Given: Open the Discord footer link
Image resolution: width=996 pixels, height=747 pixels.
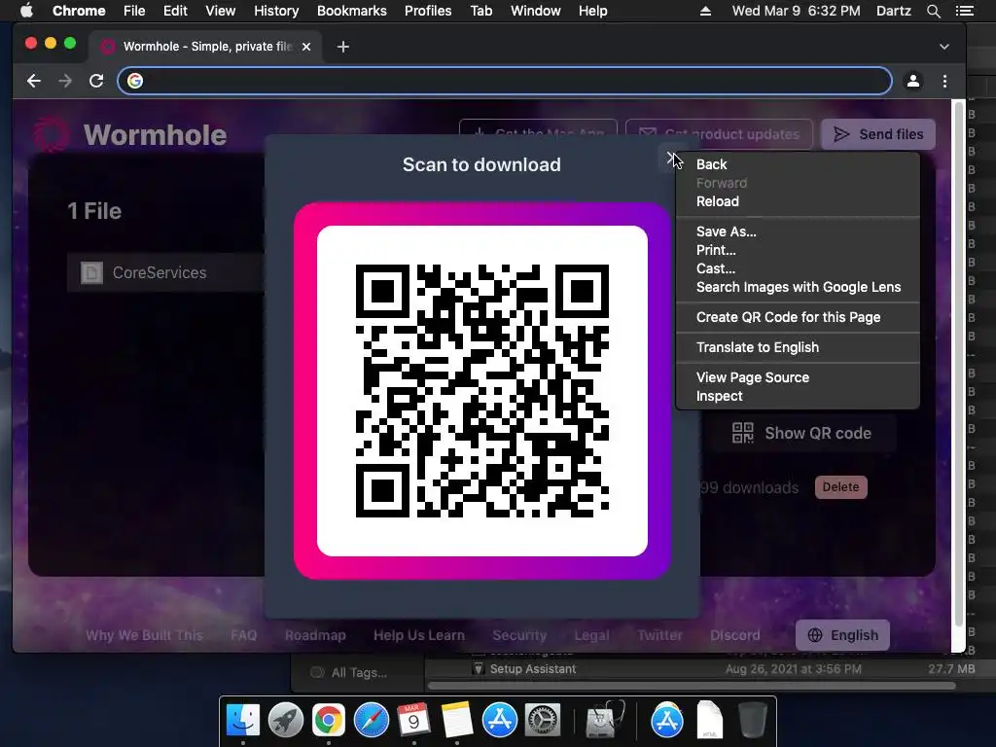Looking at the screenshot, I should coord(734,635).
